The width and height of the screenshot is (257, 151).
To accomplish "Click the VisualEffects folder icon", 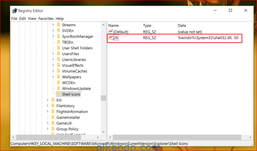I will tap(58, 65).
